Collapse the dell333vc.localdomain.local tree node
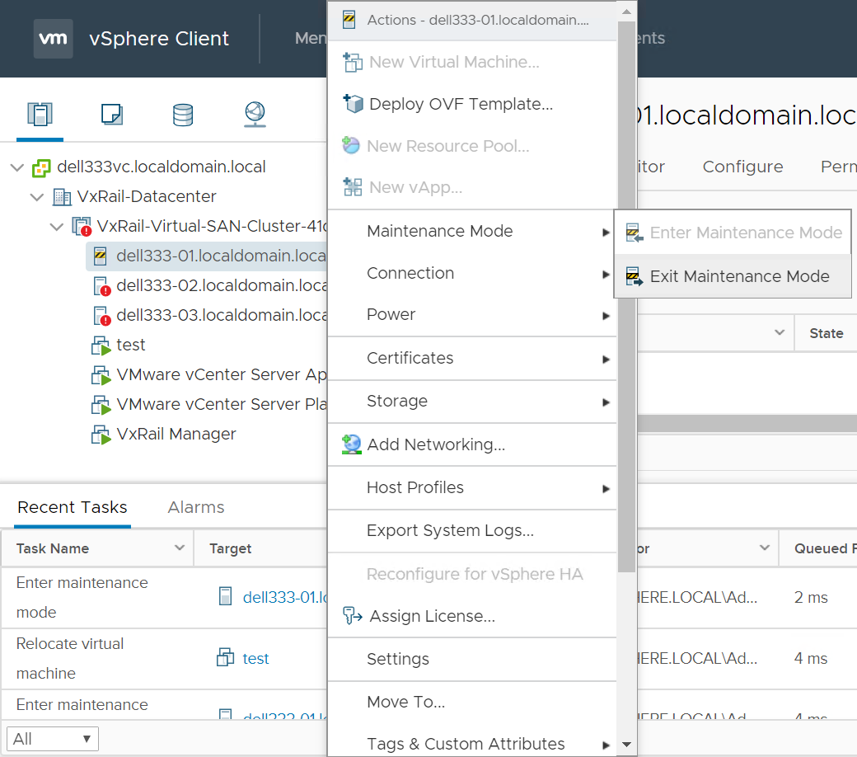The image size is (857, 757). click(17, 167)
